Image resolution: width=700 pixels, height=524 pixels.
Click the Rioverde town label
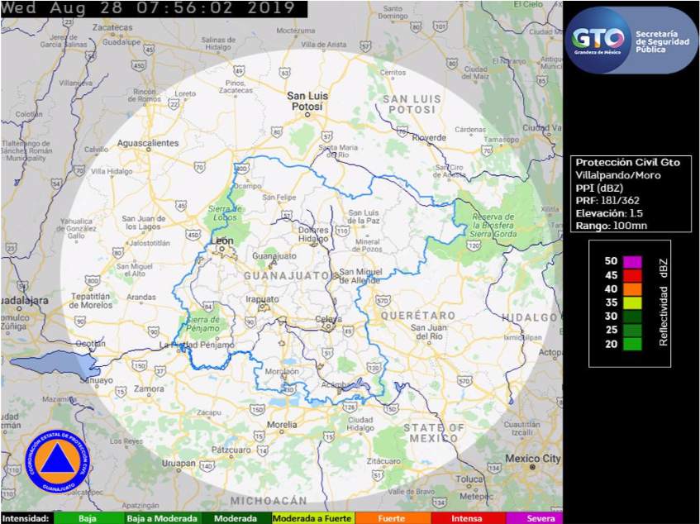(x=429, y=137)
